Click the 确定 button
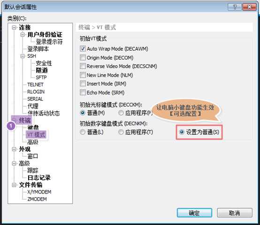 [x=194, y=213]
